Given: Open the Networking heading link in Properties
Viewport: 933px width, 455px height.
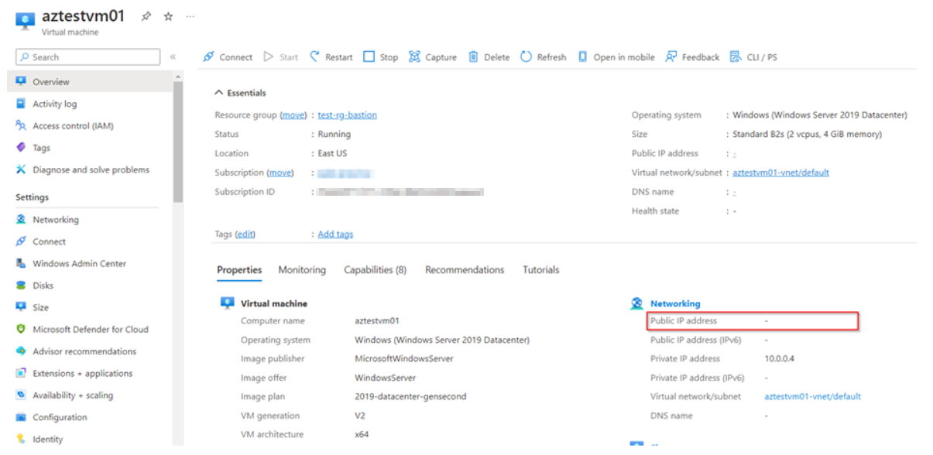Looking at the screenshot, I should point(675,304).
